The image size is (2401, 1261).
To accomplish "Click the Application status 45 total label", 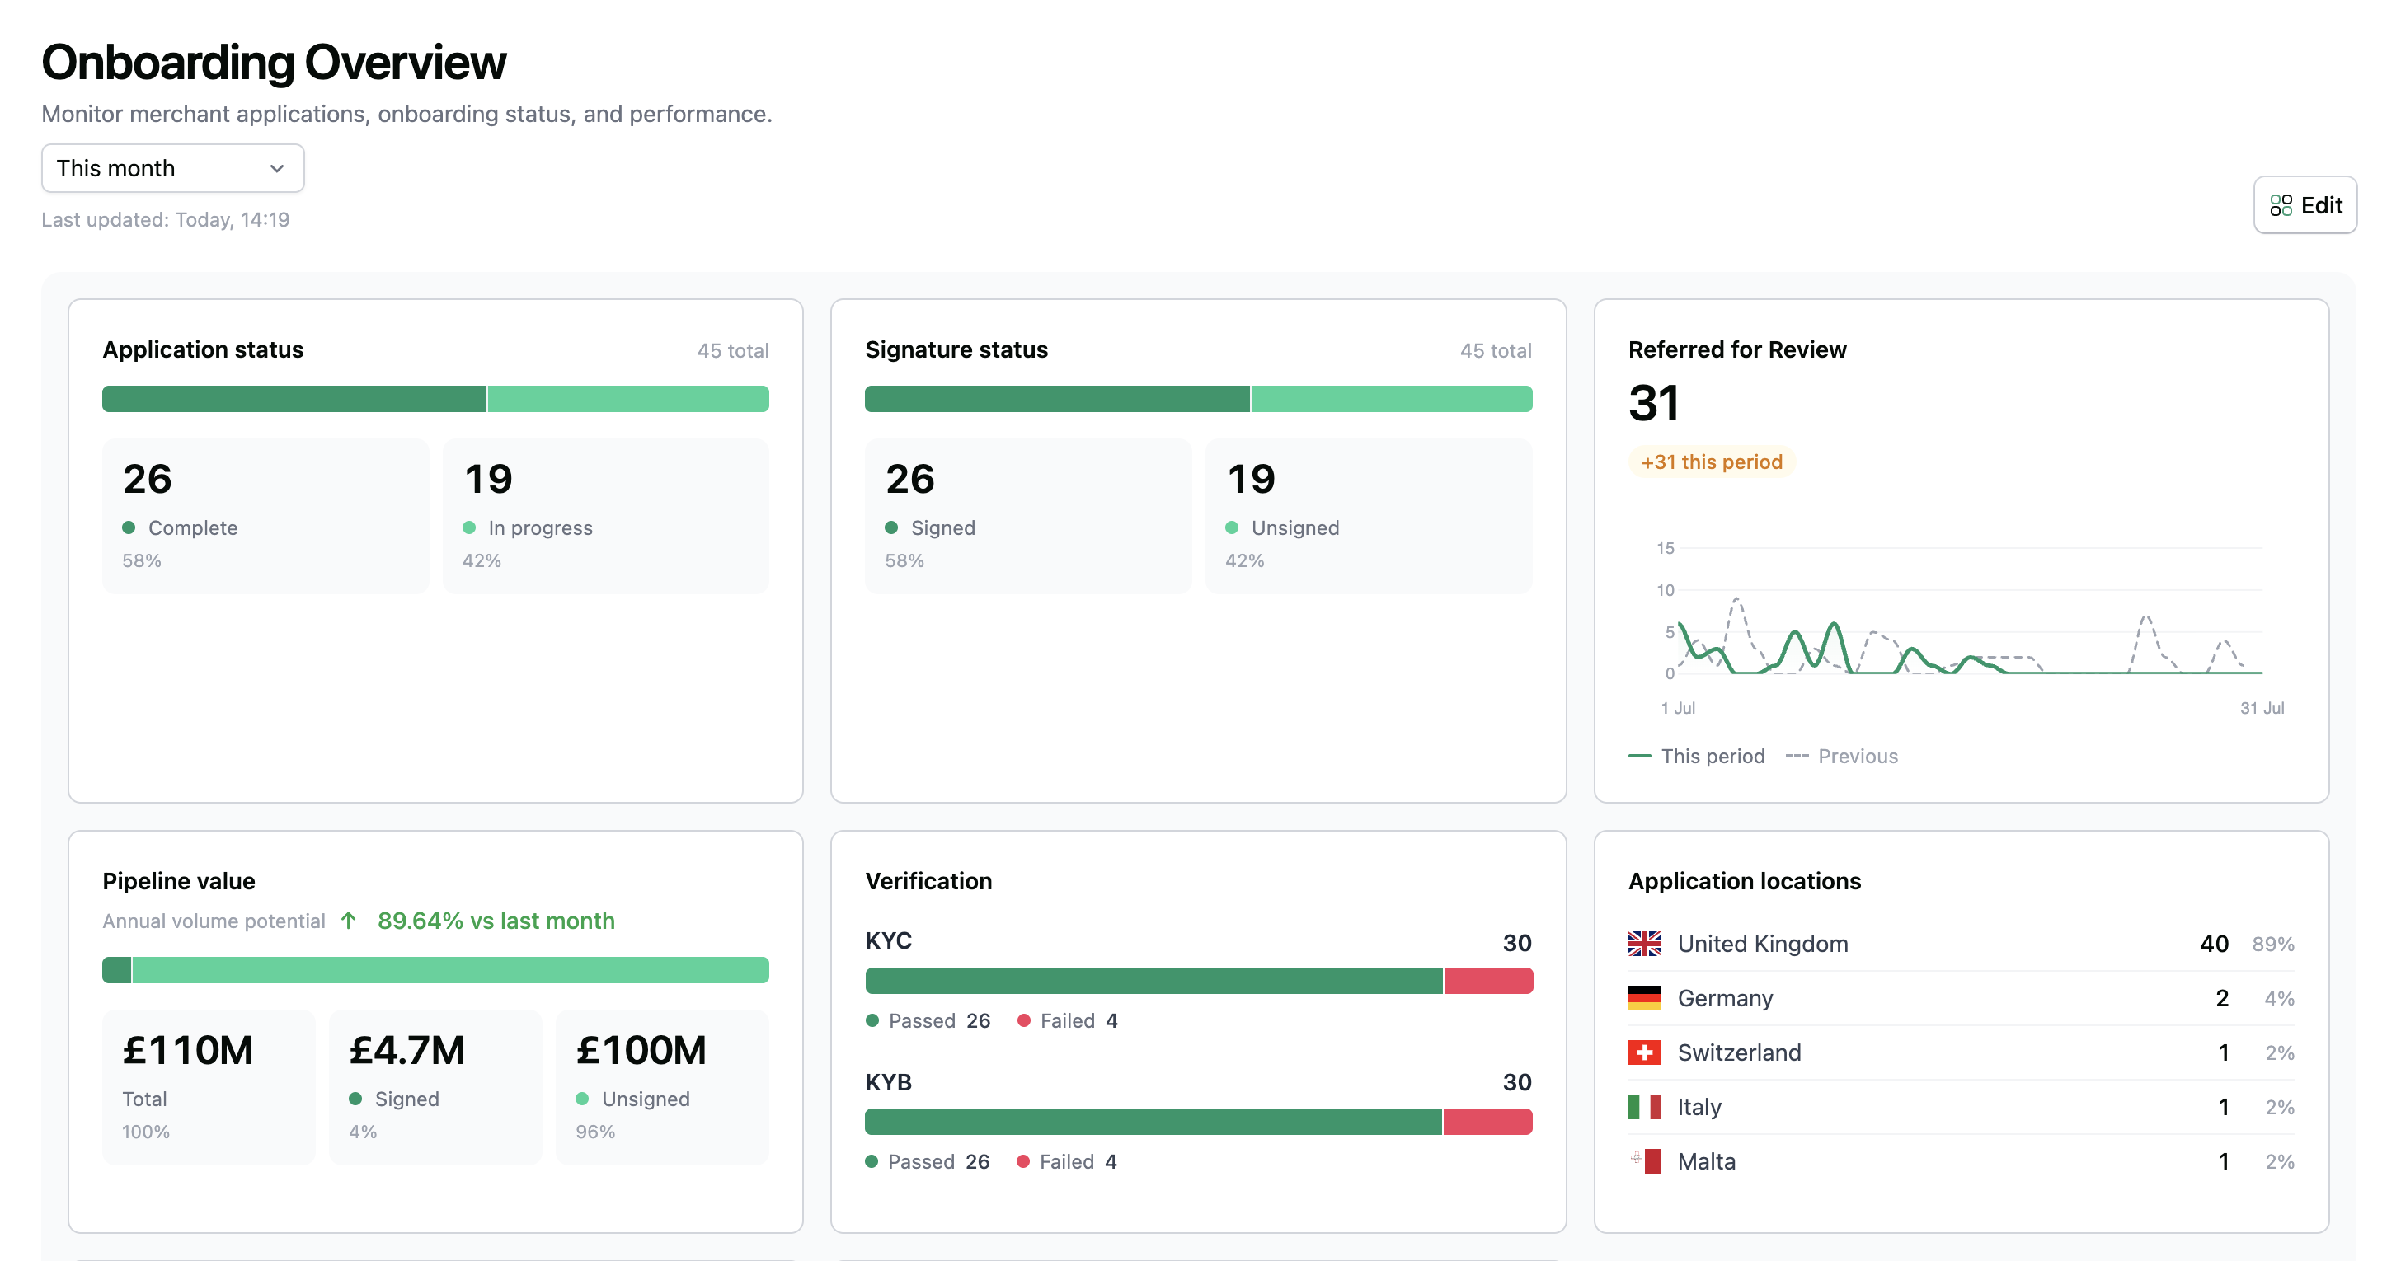I will (733, 350).
